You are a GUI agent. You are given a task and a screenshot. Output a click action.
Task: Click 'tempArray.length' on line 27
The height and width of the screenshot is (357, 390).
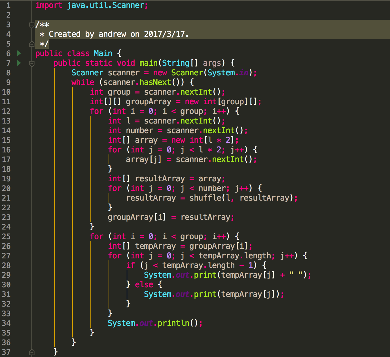235,256
